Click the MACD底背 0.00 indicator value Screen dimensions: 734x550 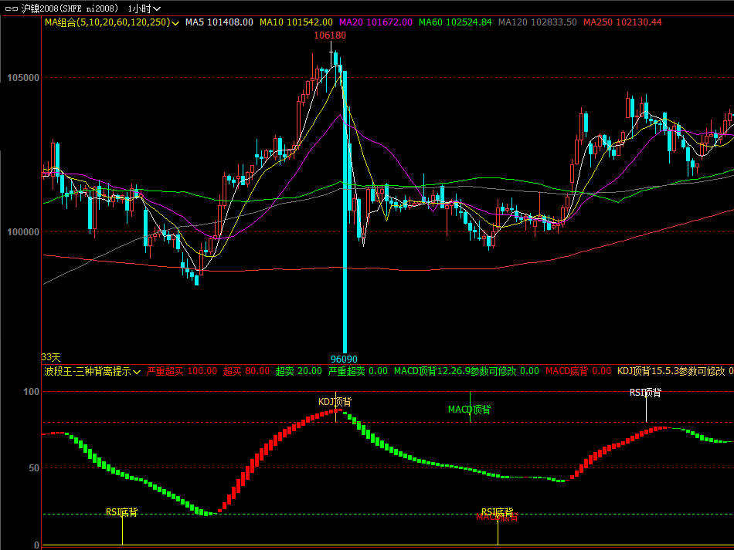click(579, 372)
